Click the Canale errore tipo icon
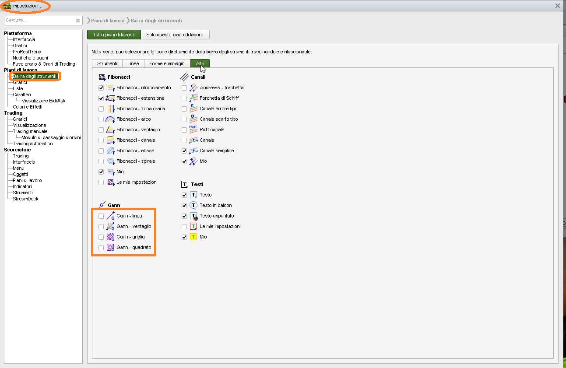Viewport: 566px width, 368px height. [193, 109]
